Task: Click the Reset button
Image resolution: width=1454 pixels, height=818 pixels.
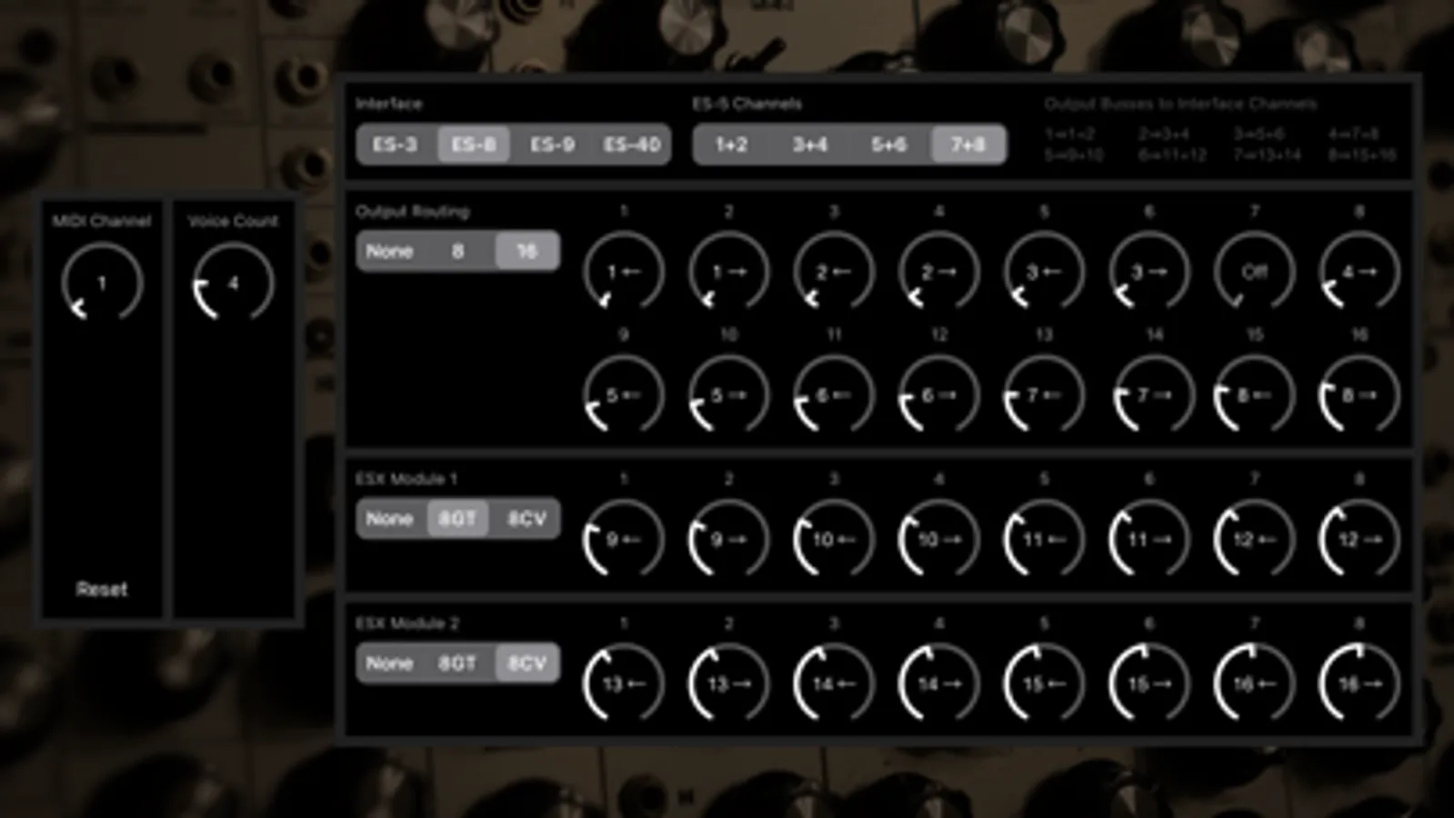Action: [x=102, y=589]
